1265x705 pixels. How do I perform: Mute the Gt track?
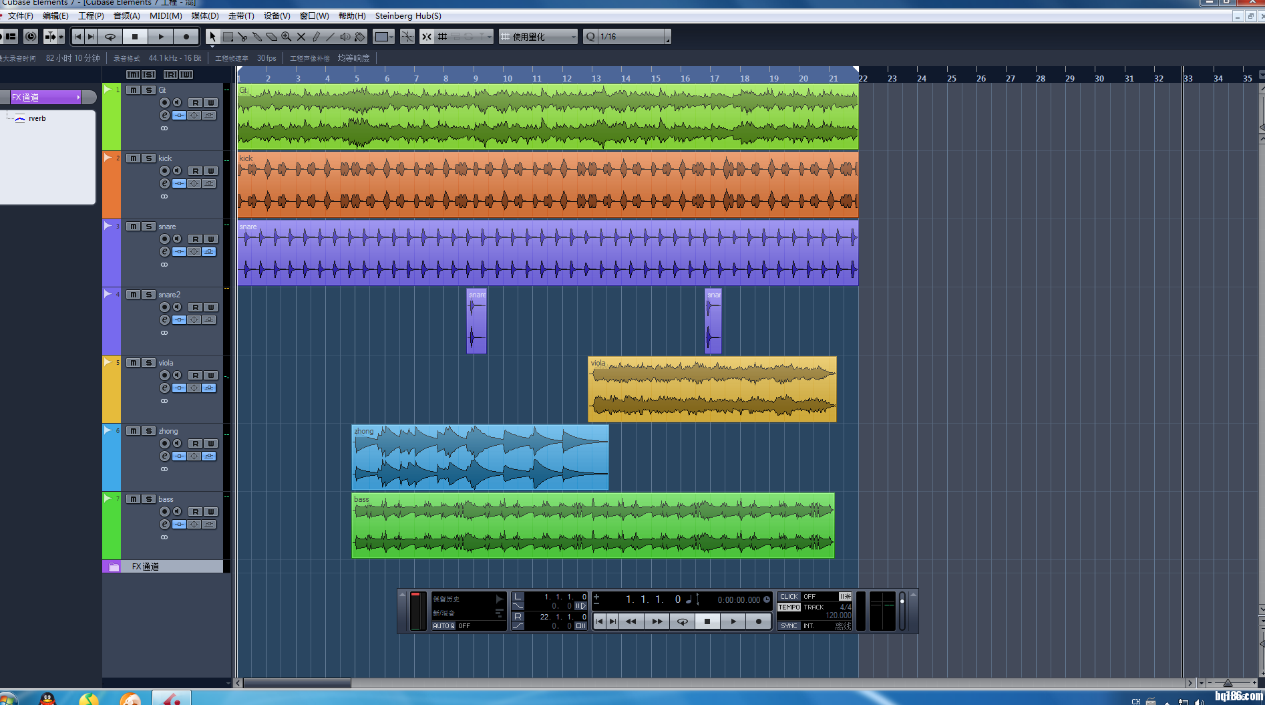tap(134, 90)
